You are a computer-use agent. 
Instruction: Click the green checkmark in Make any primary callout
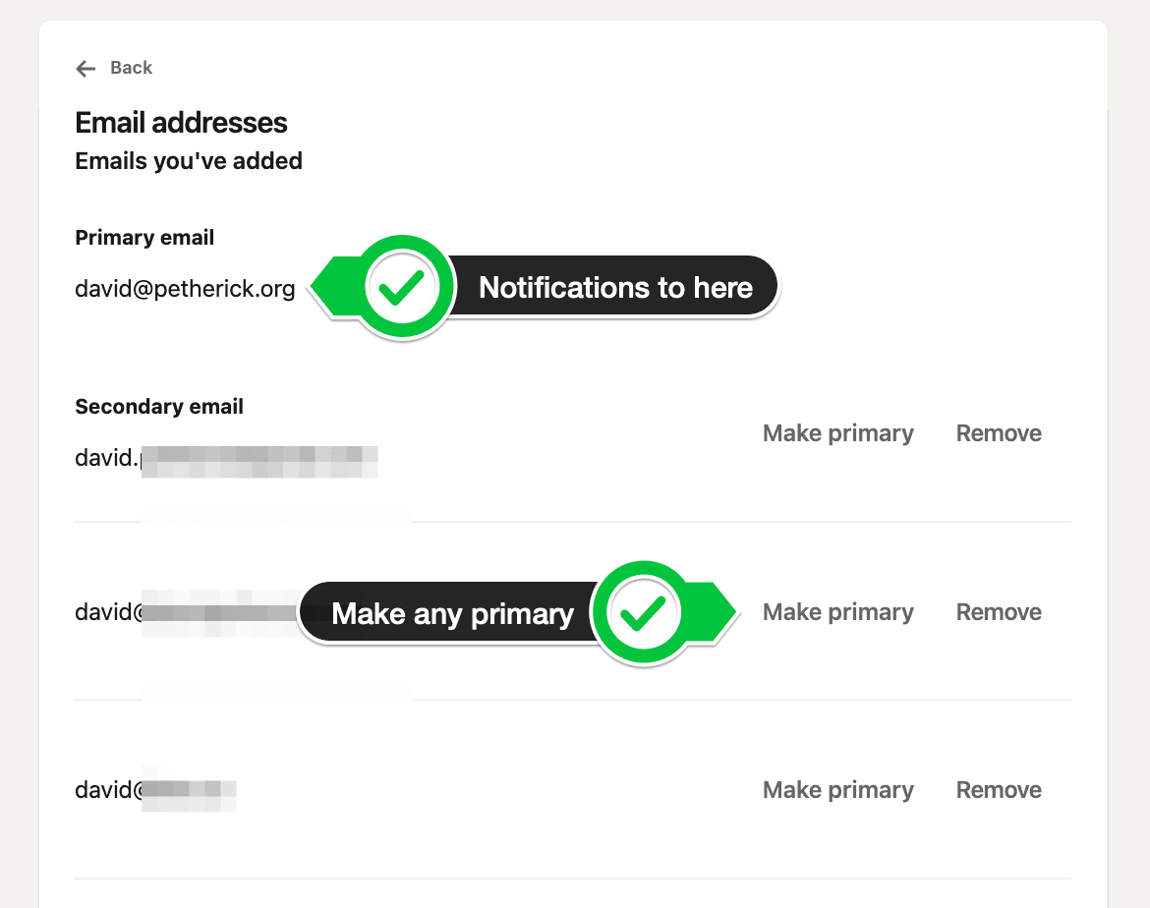643,612
